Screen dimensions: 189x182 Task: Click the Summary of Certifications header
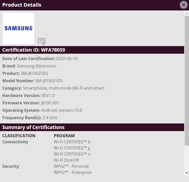(33, 127)
